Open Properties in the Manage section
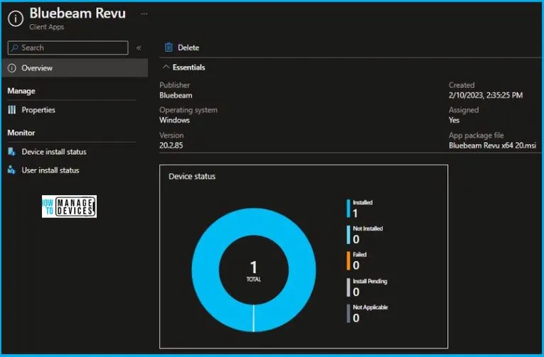Screen dimensions: 544x357 [x=38, y=110]
